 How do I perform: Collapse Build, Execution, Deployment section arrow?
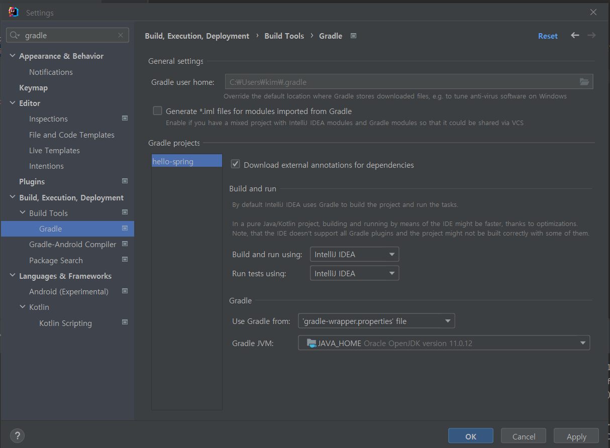point(13,197)
